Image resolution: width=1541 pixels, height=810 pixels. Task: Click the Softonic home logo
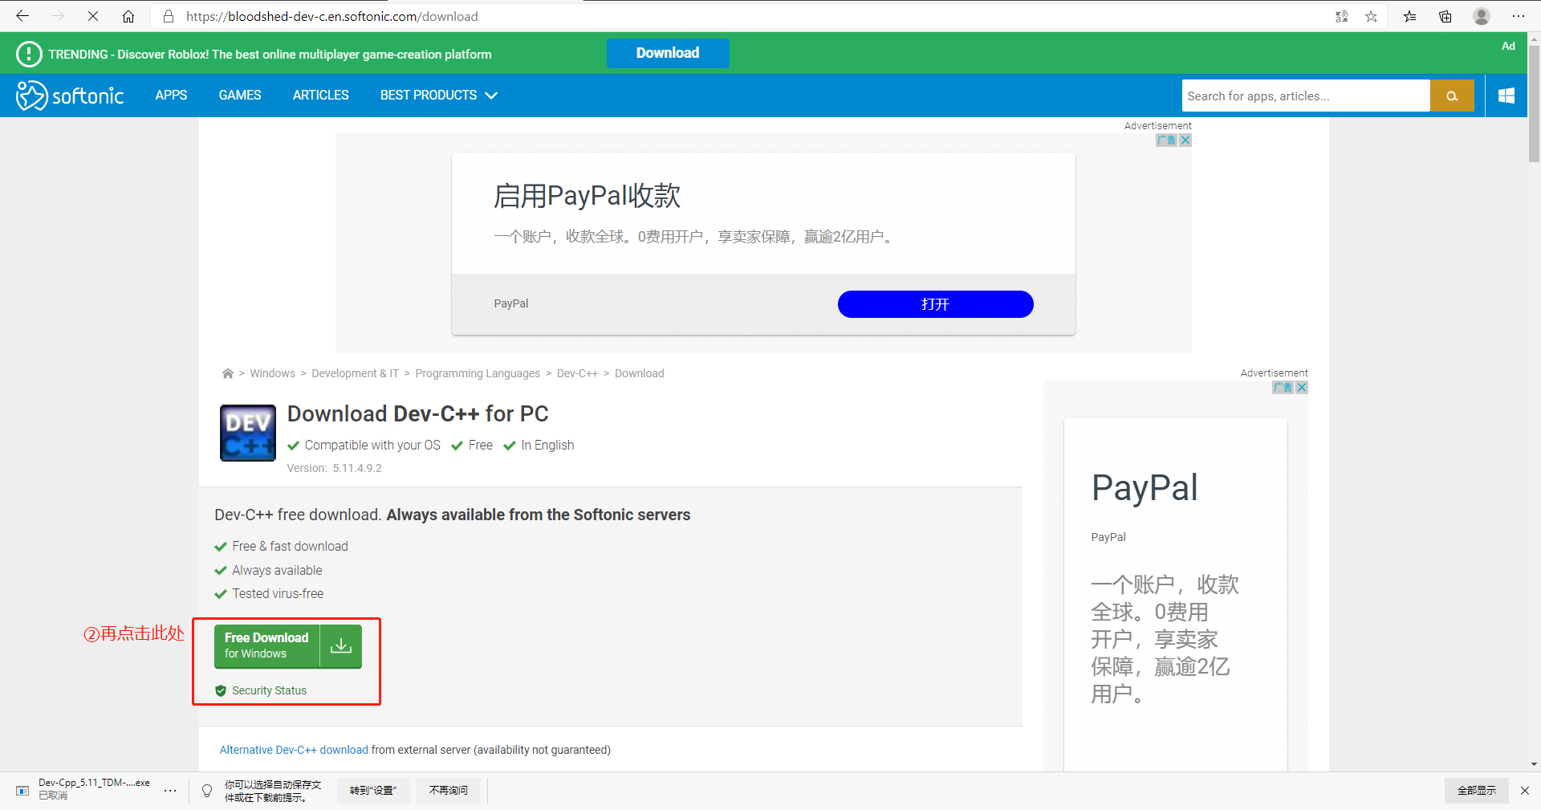tap(70, 95)
